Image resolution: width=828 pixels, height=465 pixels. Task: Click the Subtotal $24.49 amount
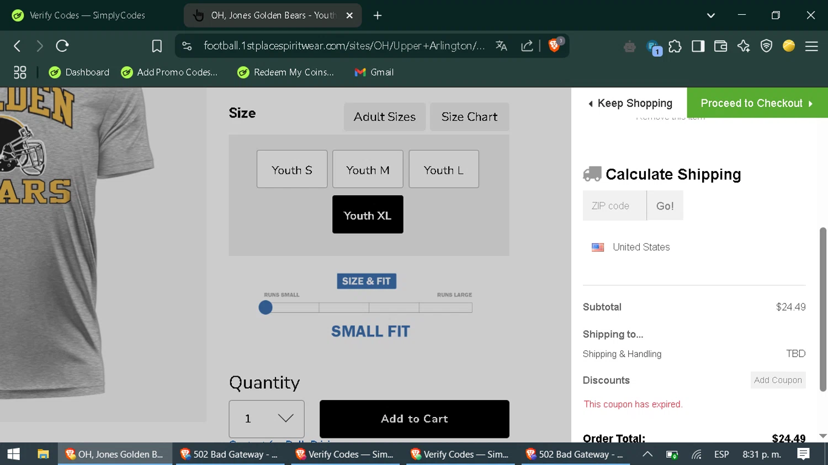coord(790,307)
